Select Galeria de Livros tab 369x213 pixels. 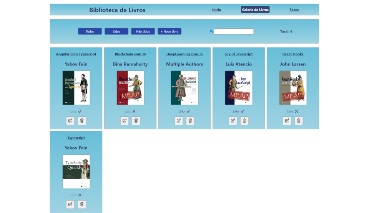(255, 10)
